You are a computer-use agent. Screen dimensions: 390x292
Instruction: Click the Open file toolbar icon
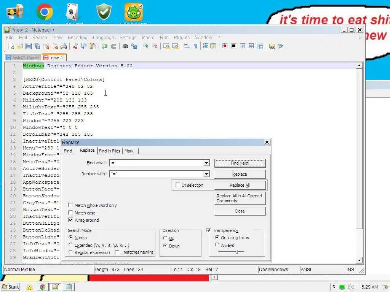point(20,46)
